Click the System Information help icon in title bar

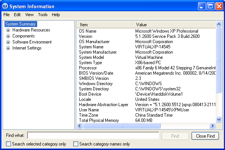coord(5,6)
